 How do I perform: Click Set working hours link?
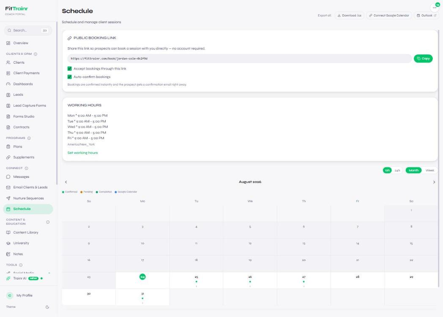coord(82,153)
